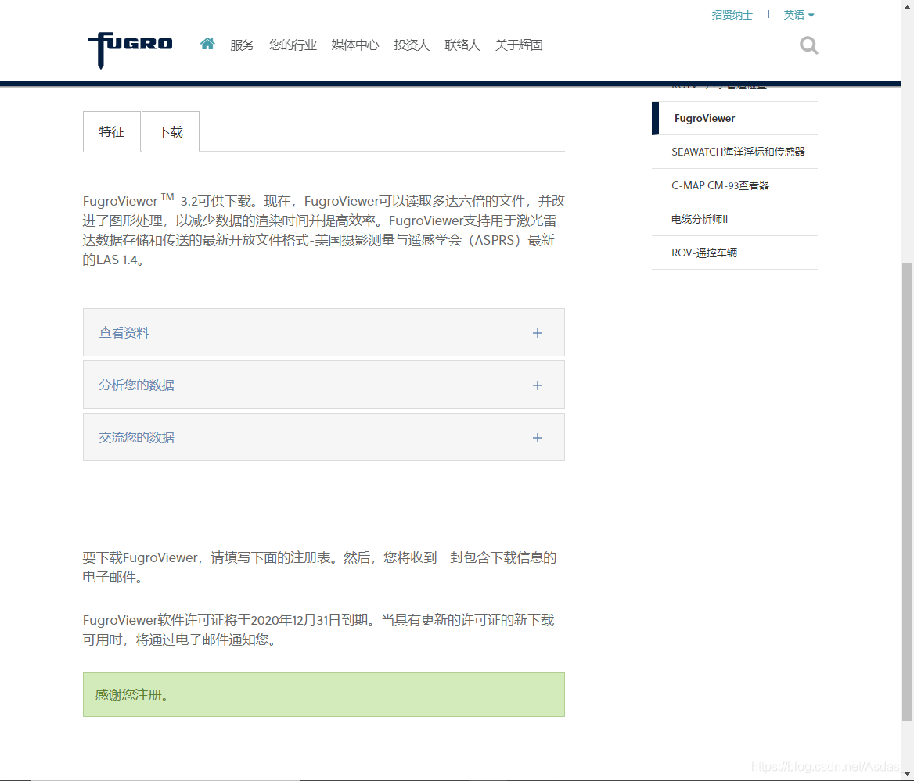Go to home via house icon
The width and height of the screenshot is (914, 781).
(207, 44)
